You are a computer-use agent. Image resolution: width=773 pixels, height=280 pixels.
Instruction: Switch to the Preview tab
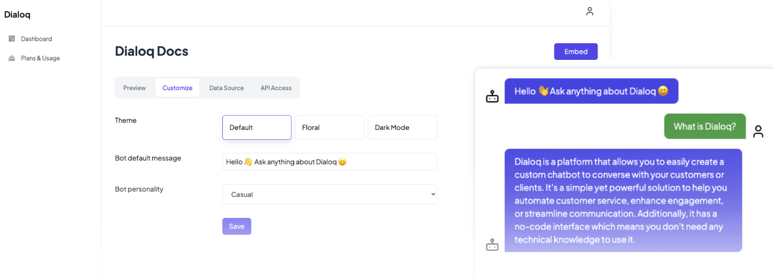pyautogui.click(x=134, y=88)
